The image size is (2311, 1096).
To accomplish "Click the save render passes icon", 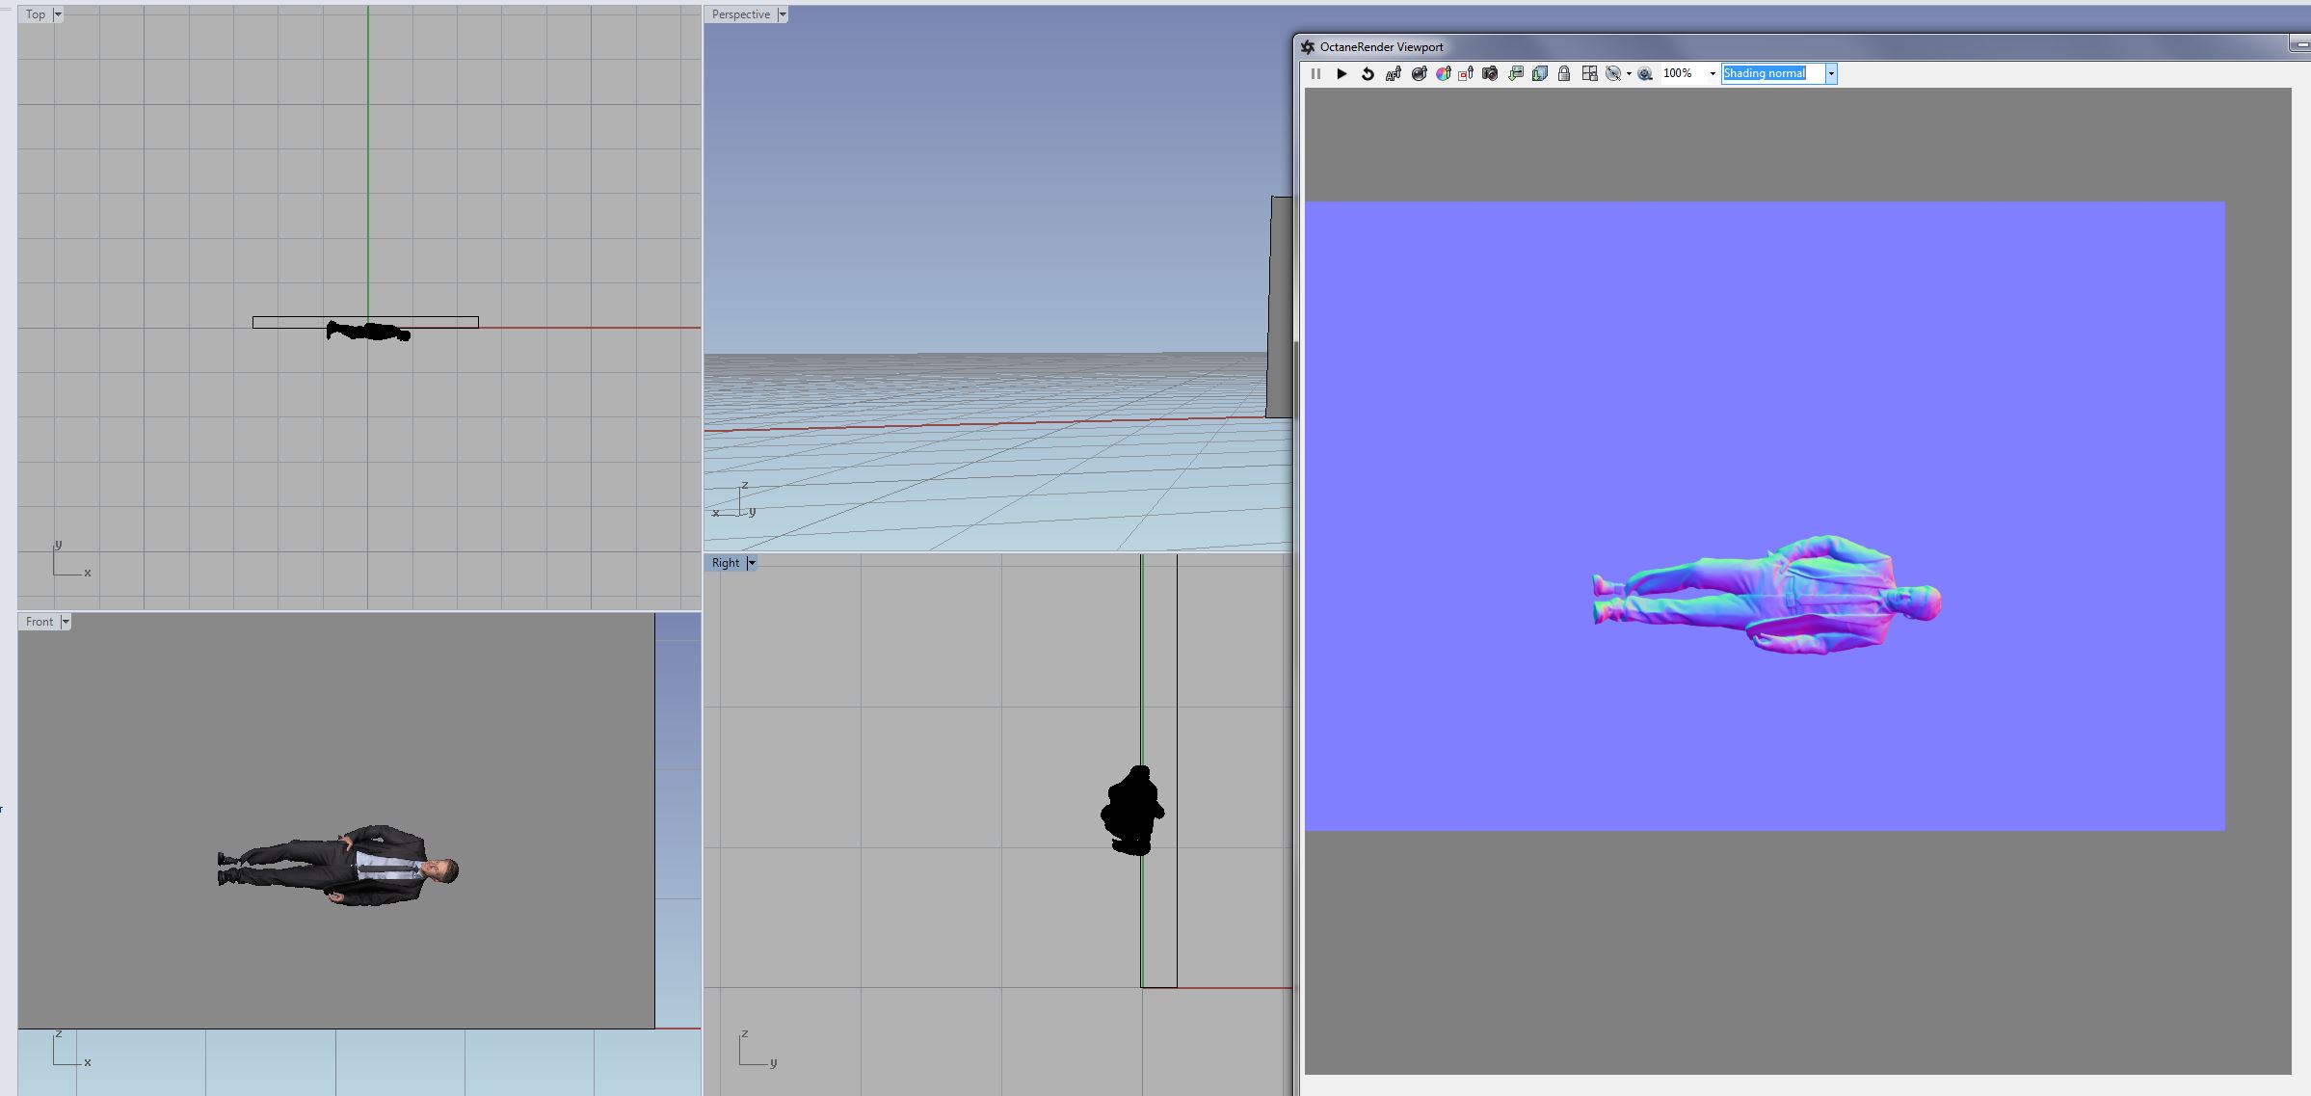I will pyautogui.click(x=1540, y=74).
